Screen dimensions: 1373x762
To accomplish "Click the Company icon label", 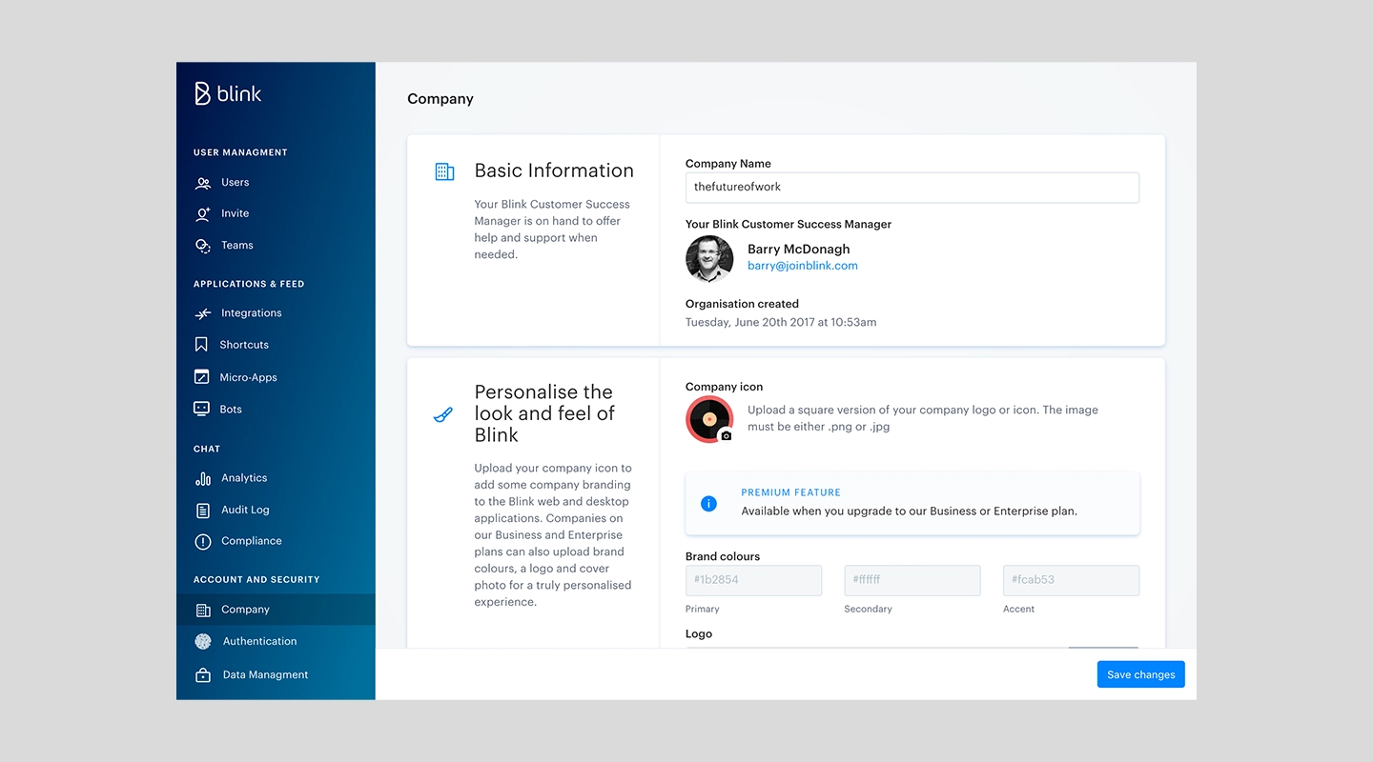I will (725, 387).
